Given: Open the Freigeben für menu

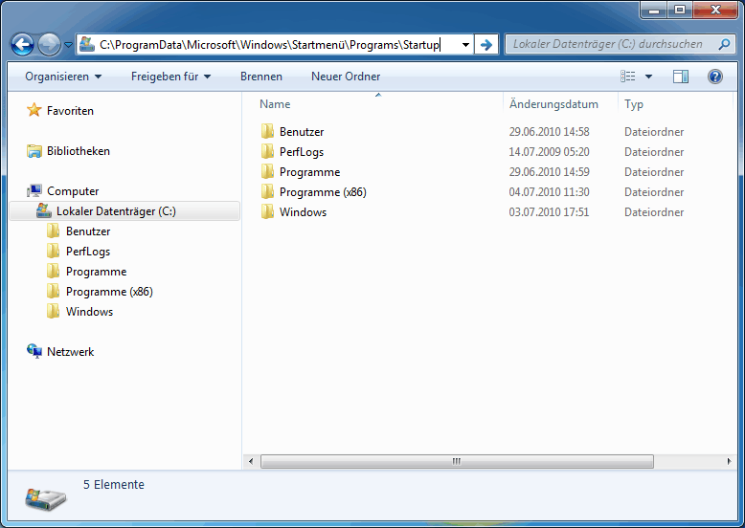Looking at the screenshot, I should (170, 77).
